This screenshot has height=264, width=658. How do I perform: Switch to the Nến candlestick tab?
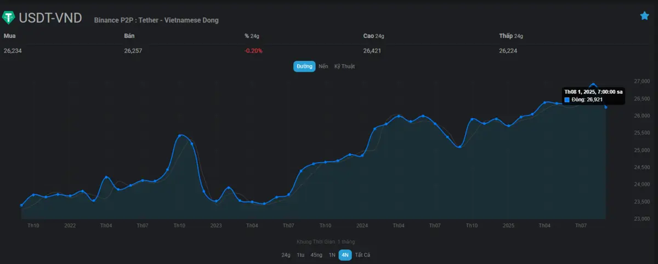[324, 66]
